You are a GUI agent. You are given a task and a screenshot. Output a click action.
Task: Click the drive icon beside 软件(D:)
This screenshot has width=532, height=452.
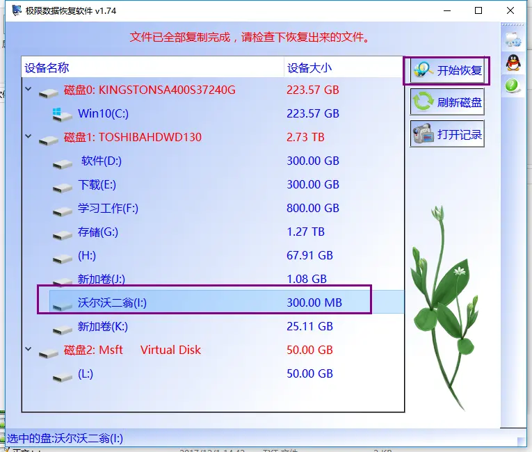(63, 164)
